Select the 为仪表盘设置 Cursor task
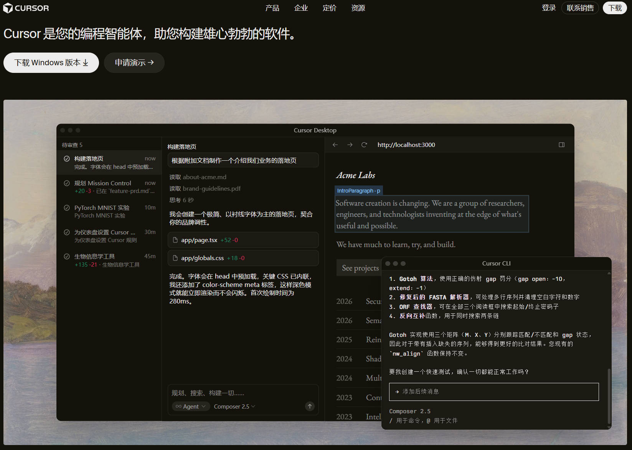This screenshot has height=450, width=632. 109,236
